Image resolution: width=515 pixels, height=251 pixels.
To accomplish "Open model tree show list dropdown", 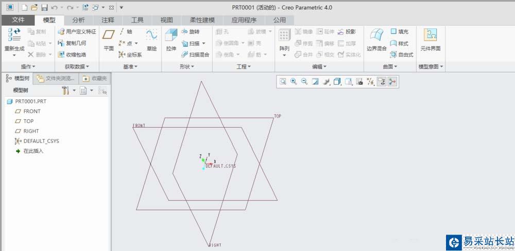I will click(x=91, y=91).
